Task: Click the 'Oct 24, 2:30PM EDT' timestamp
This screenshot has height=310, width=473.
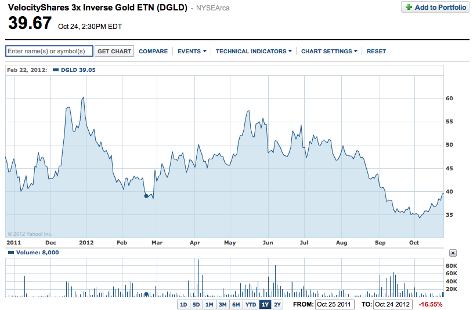Action: pos(90,27)
